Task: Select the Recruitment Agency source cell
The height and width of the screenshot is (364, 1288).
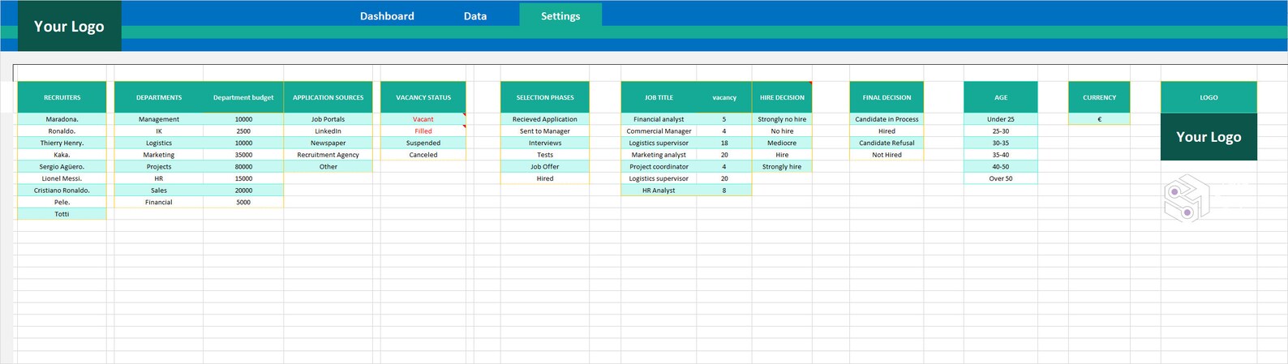Action: [x=328, y=155]
